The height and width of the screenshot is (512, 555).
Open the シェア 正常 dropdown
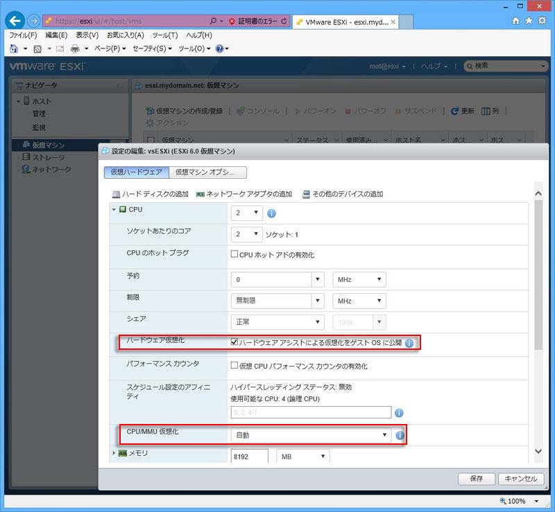pos(277,322)
